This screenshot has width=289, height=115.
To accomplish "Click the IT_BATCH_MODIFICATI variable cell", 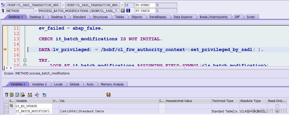I will coord(34,111).
